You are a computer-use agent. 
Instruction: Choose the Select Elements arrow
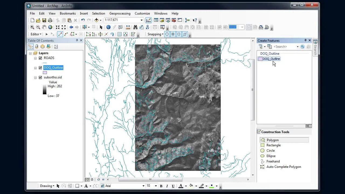click(101, 27)
